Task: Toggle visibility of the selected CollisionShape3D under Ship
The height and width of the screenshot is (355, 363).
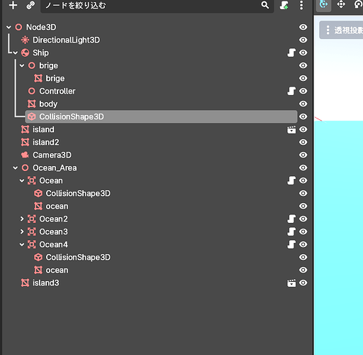Action: (303, 116)
